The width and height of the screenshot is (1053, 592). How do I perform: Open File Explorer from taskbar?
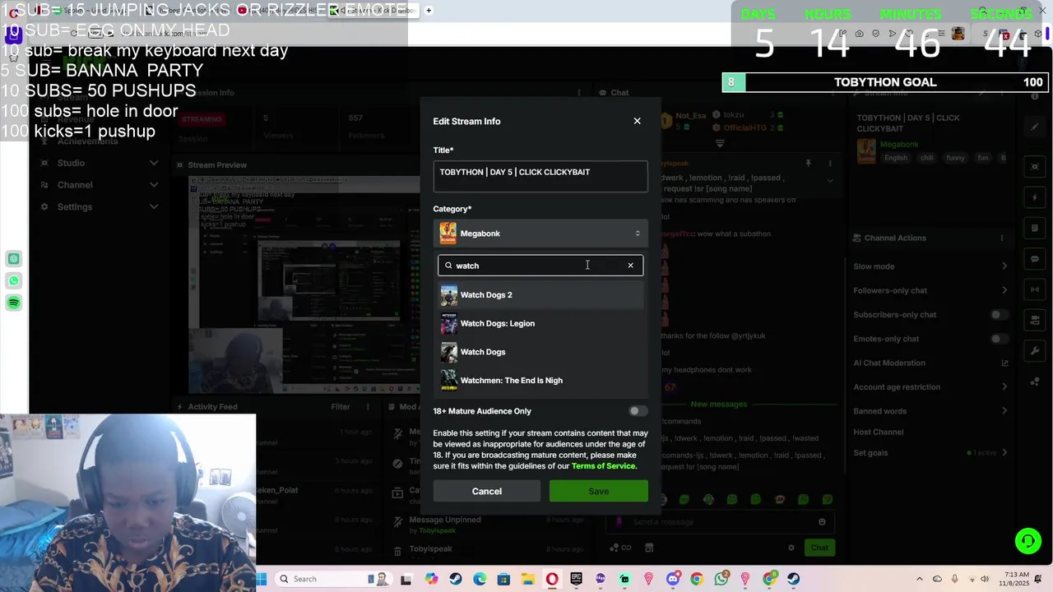pos(527,579)
